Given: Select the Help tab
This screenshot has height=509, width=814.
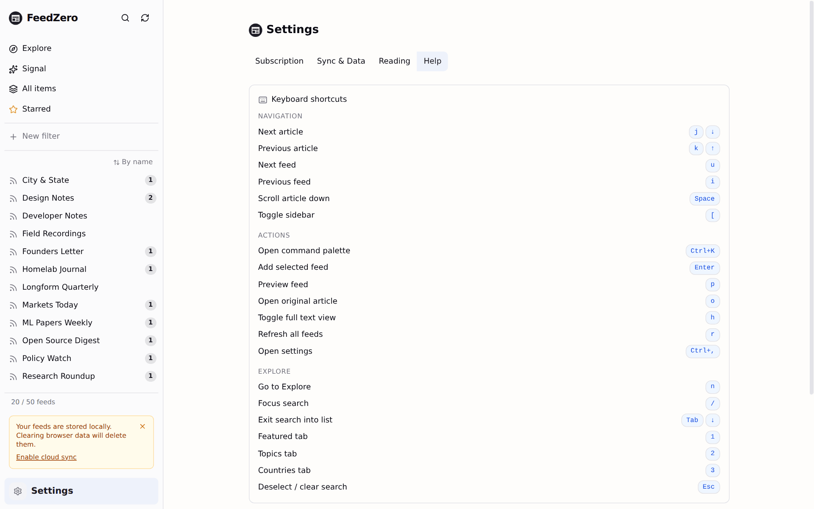Looking at the screenshot, I should tap(432, 61).
